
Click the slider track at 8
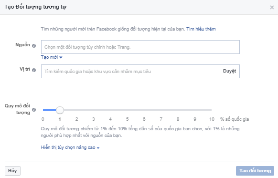pos(178,110)
